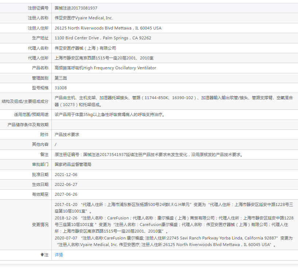
Task: Select registration number 国械注进20173081937
Action: 76,8
